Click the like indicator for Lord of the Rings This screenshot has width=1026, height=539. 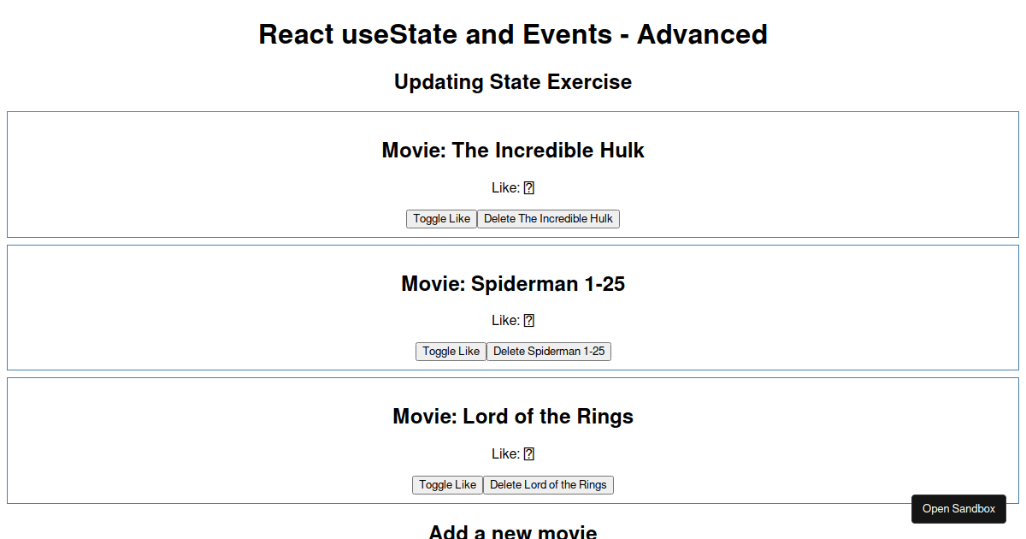pyautogui.click(x=530, y=453)
